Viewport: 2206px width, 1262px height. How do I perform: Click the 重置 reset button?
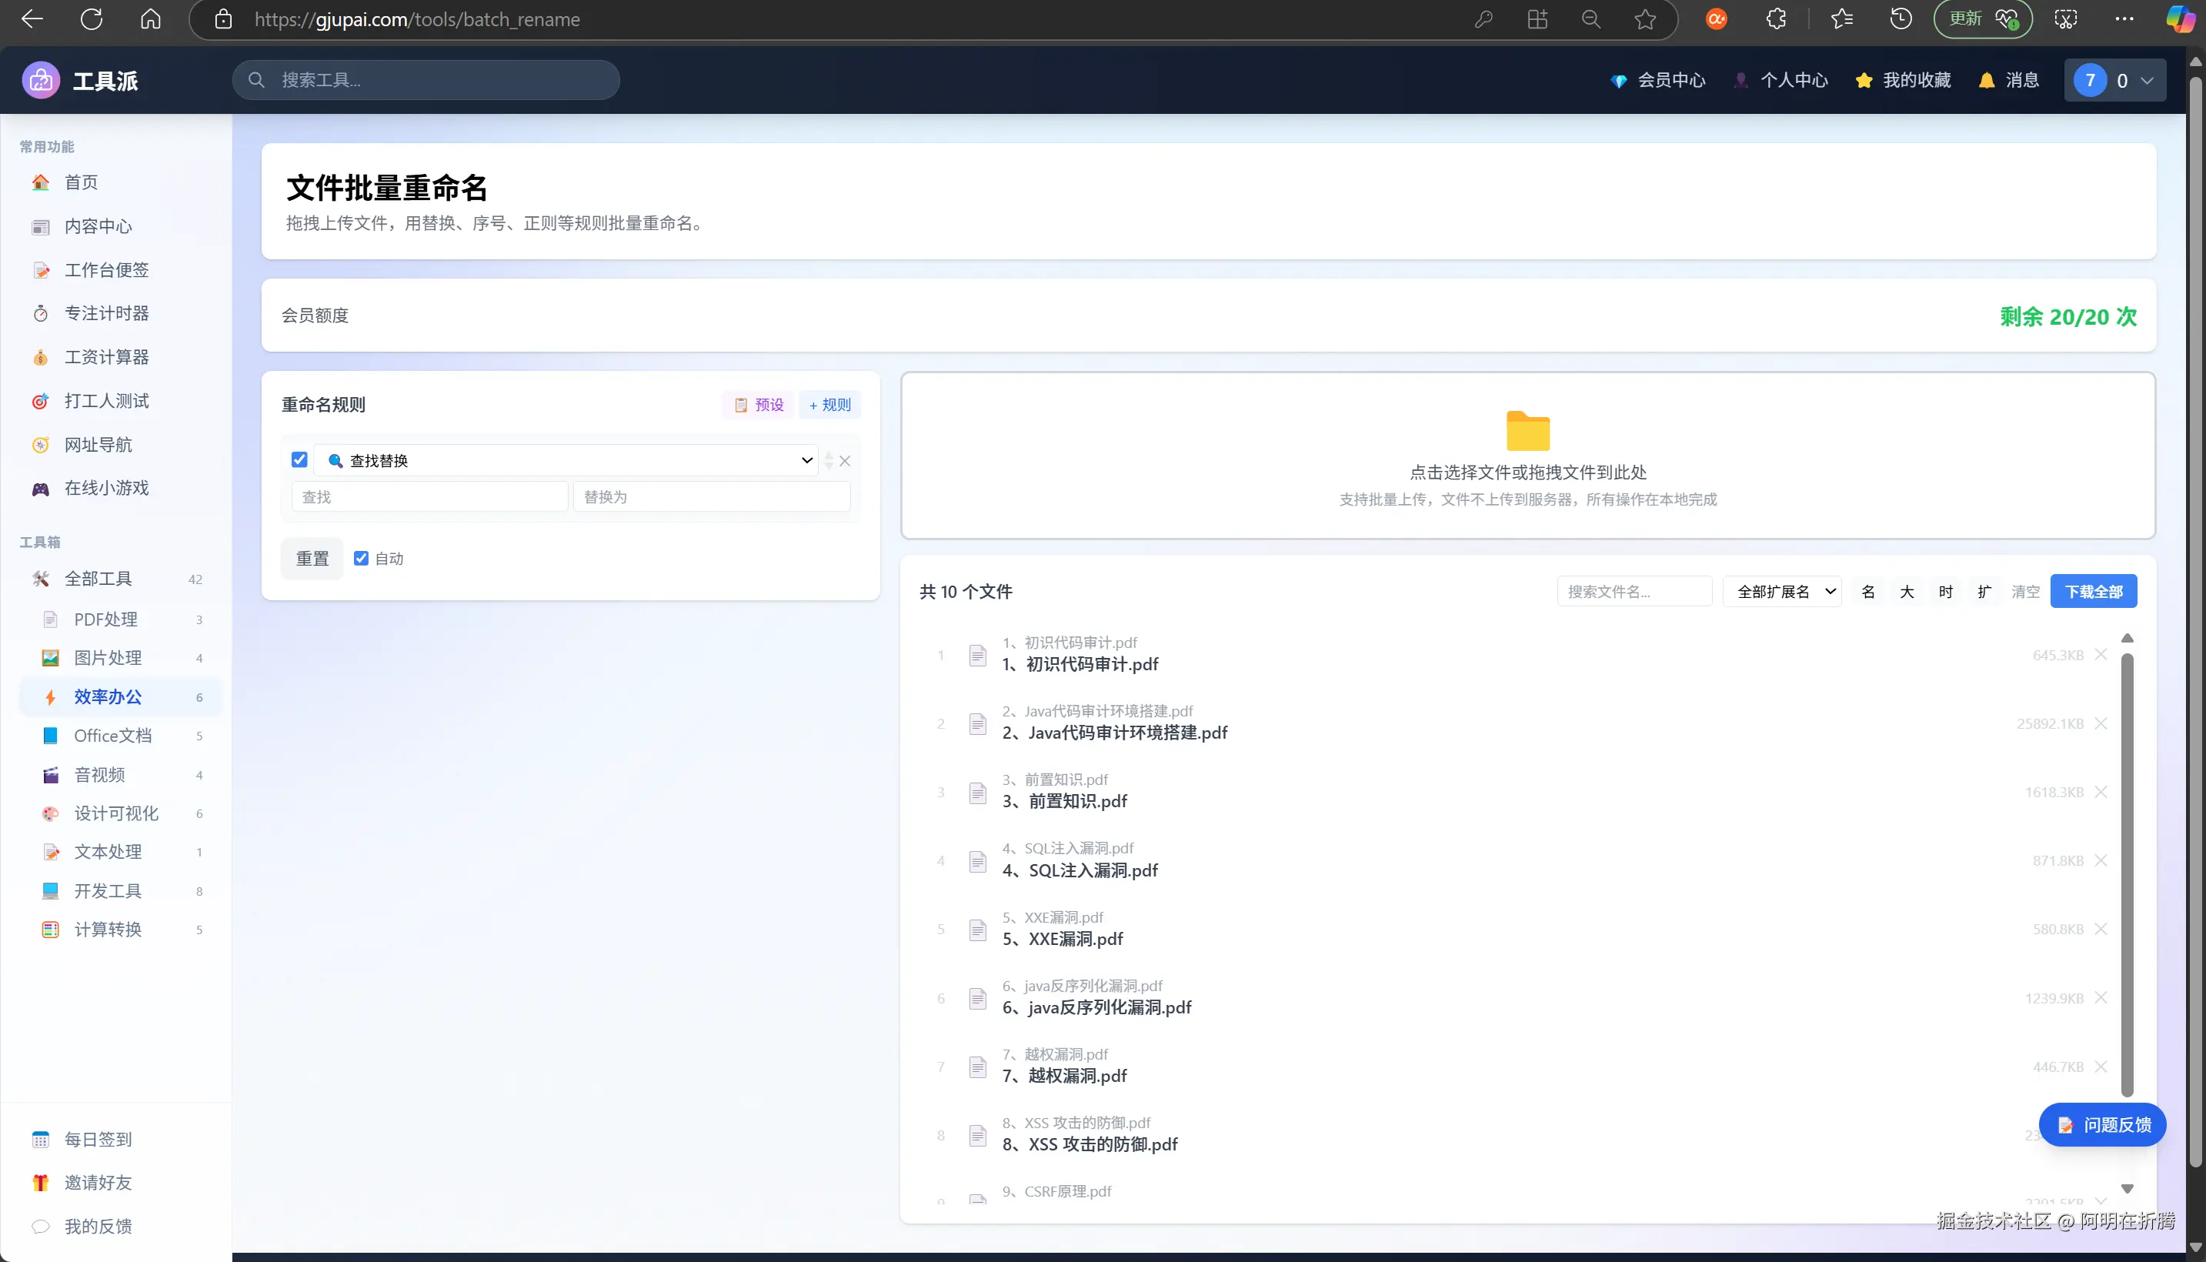[312, 558]
